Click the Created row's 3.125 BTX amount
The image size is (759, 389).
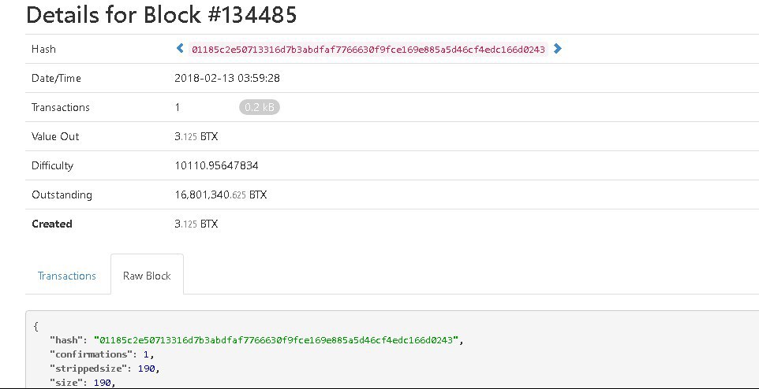point(196,224)
